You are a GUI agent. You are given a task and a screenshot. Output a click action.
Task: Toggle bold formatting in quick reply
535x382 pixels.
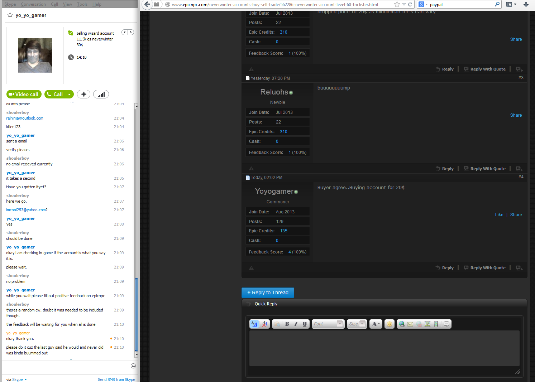tap(287, 324)
